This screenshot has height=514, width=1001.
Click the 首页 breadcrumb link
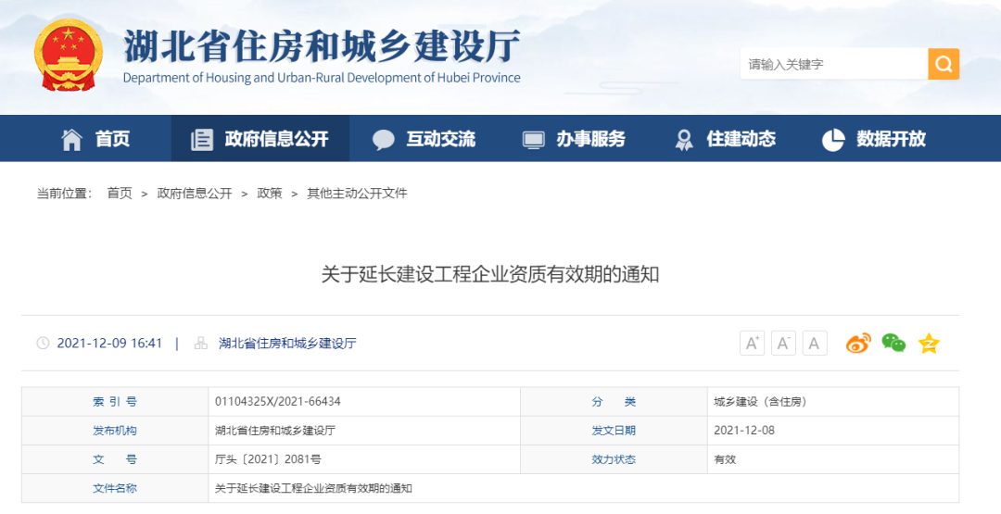120,194
